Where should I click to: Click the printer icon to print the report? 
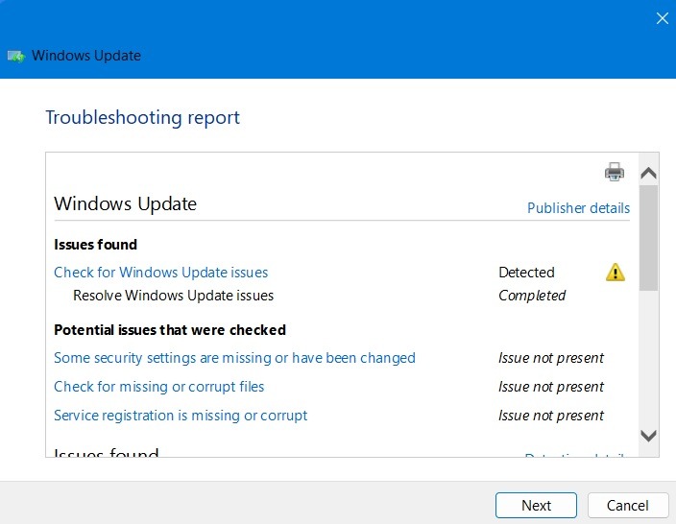coord(615,172)
